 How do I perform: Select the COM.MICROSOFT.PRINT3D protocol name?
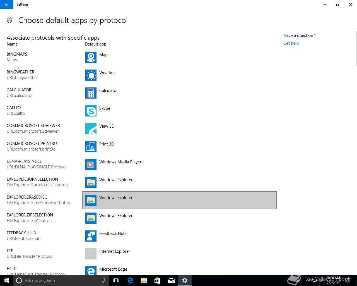pos(32,144)
